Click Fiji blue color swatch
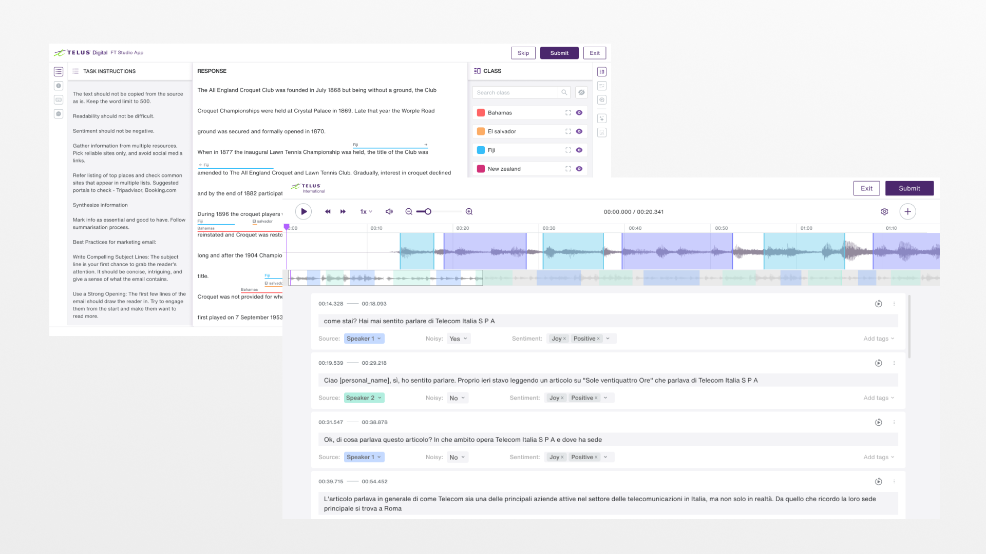Viewport: 986px width, 554px height. pyautogui.click(x=481, y=150)
